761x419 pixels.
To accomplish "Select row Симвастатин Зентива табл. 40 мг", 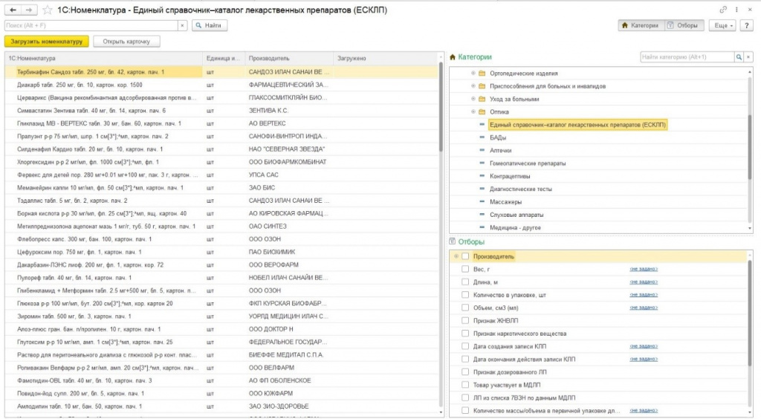I will tap(221, 111).
